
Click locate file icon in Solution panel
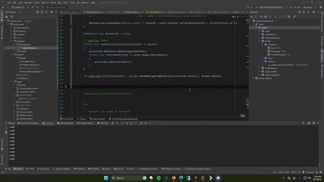(x=37, y=12)
